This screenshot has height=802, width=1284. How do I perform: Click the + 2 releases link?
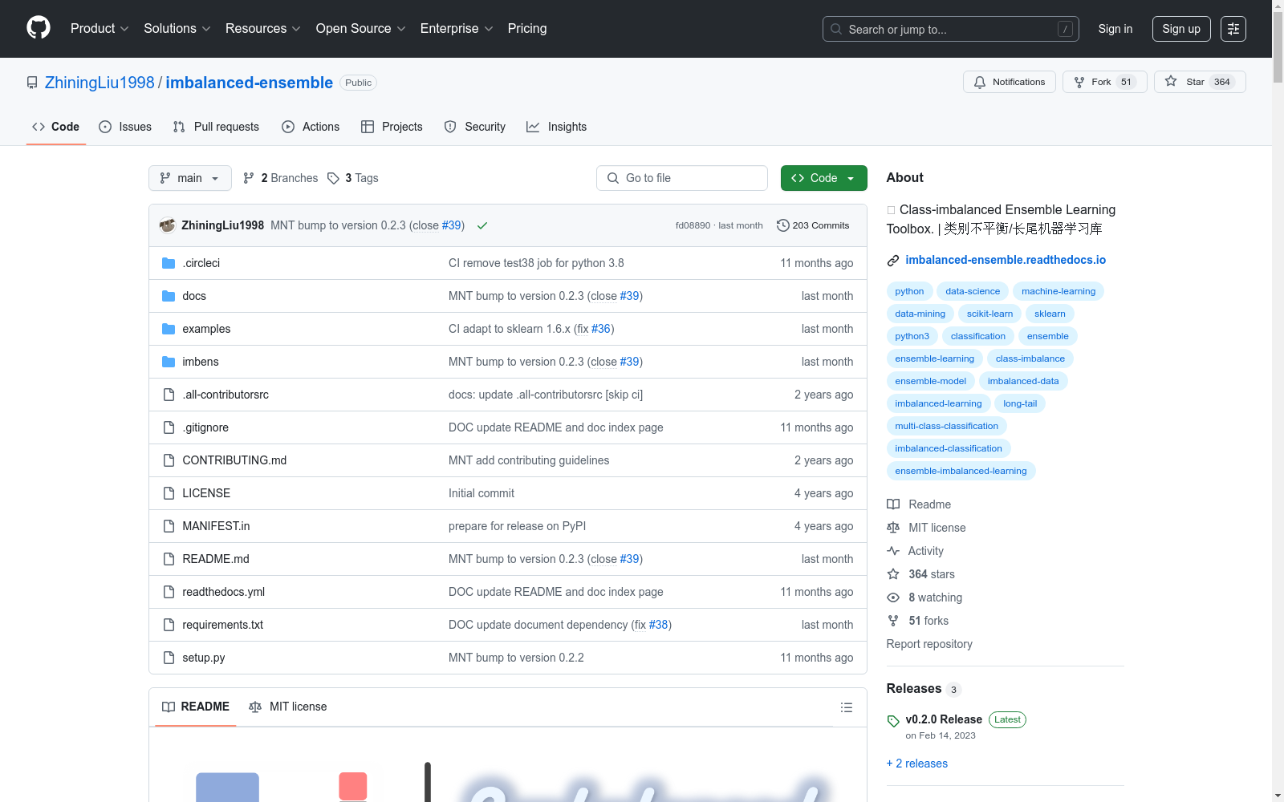click(x=917, y=764)
